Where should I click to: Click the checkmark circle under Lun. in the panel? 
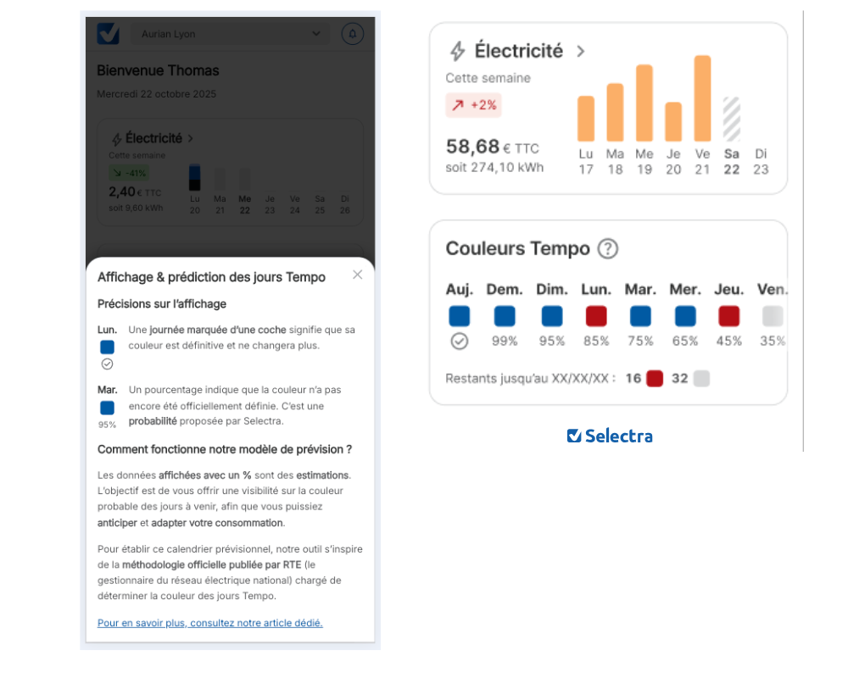click(x=107, y=364)
